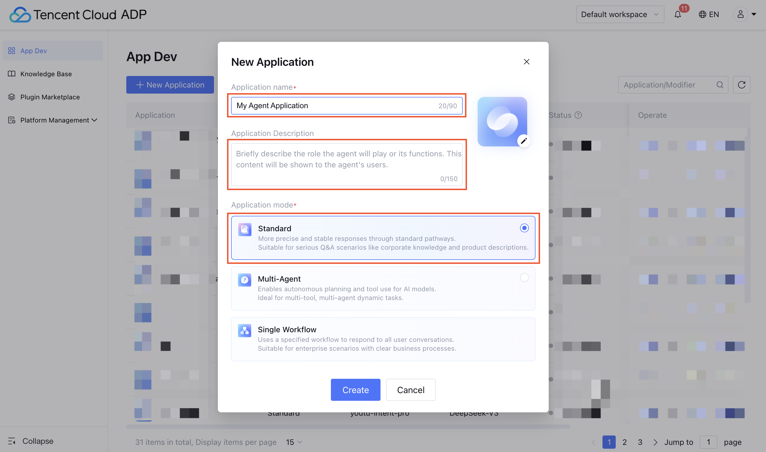This screenshot has width=766, height=452.
Task: Expand Platform Management menu
Action: point(55,120)
